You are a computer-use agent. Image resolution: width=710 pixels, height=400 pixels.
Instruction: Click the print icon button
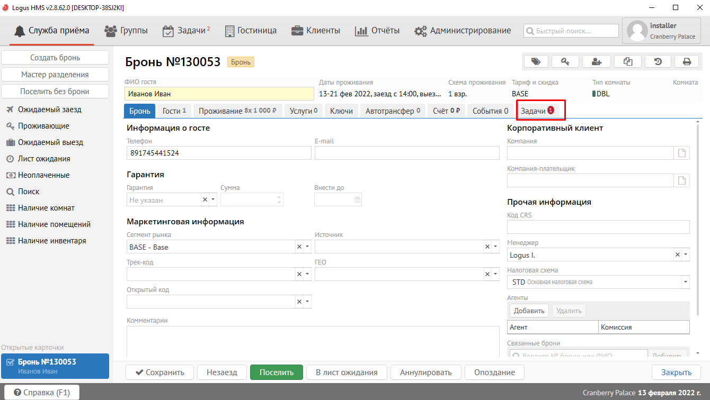(687, 61)
